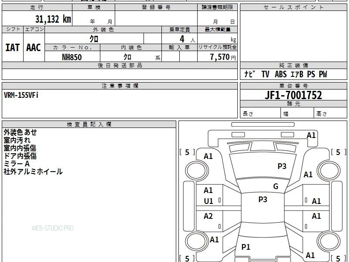Click the 乗車定員 header
This screenshot has width=349, height=262.
[179, 30]
